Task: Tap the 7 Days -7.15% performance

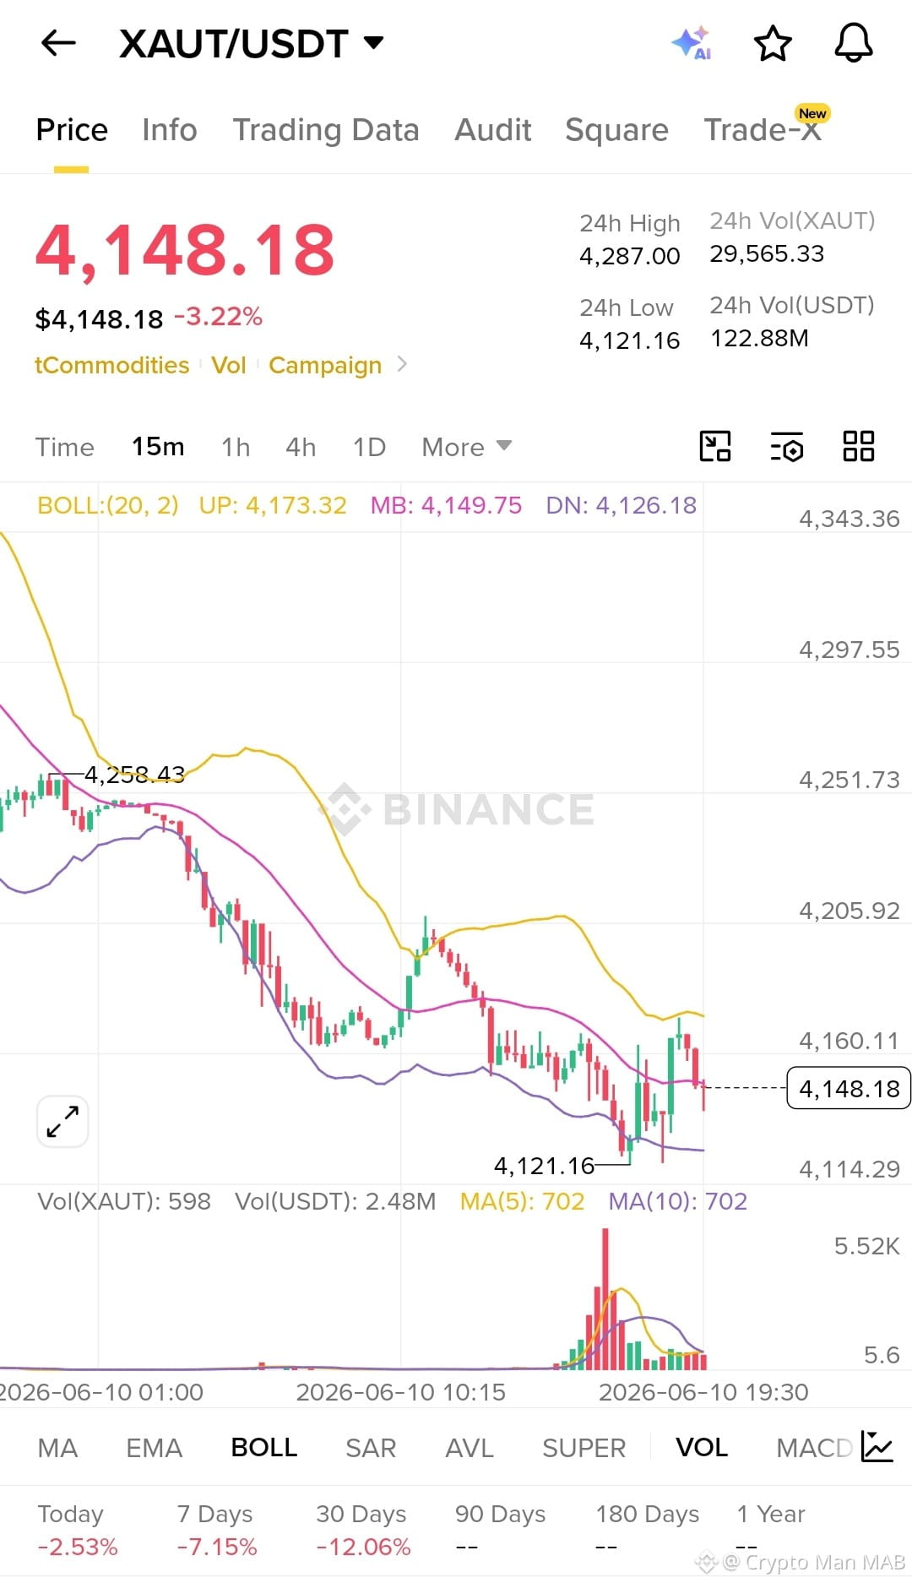Action: [x=216, y=1530]
